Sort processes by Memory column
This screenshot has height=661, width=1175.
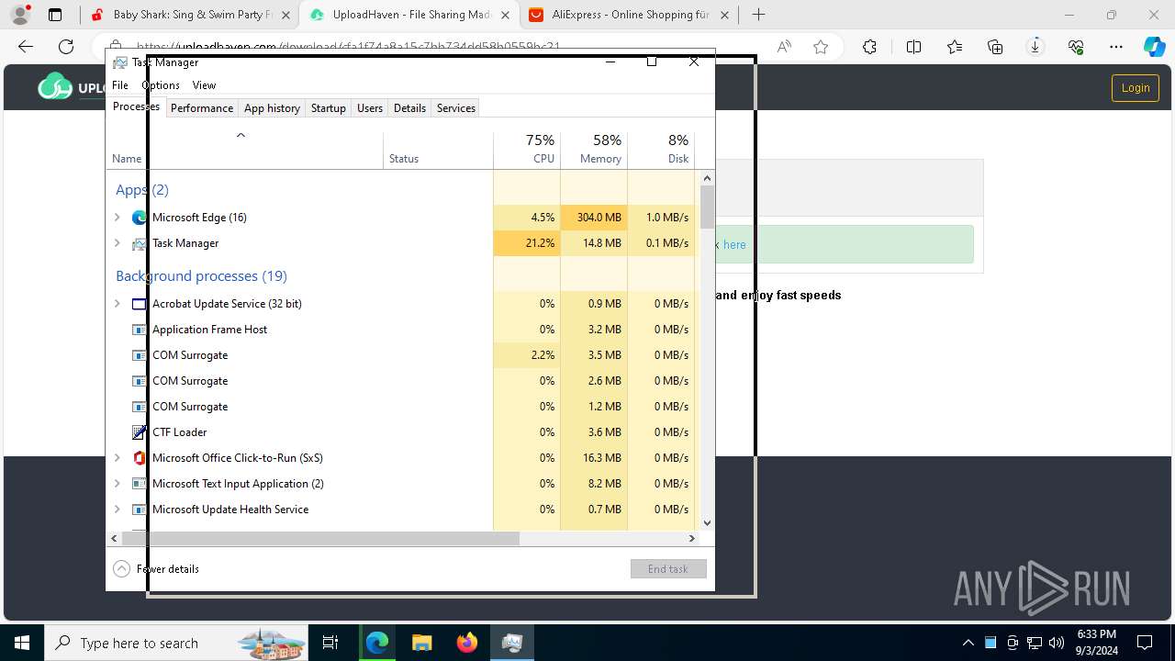pyautogui.click(x=594, y=150)
